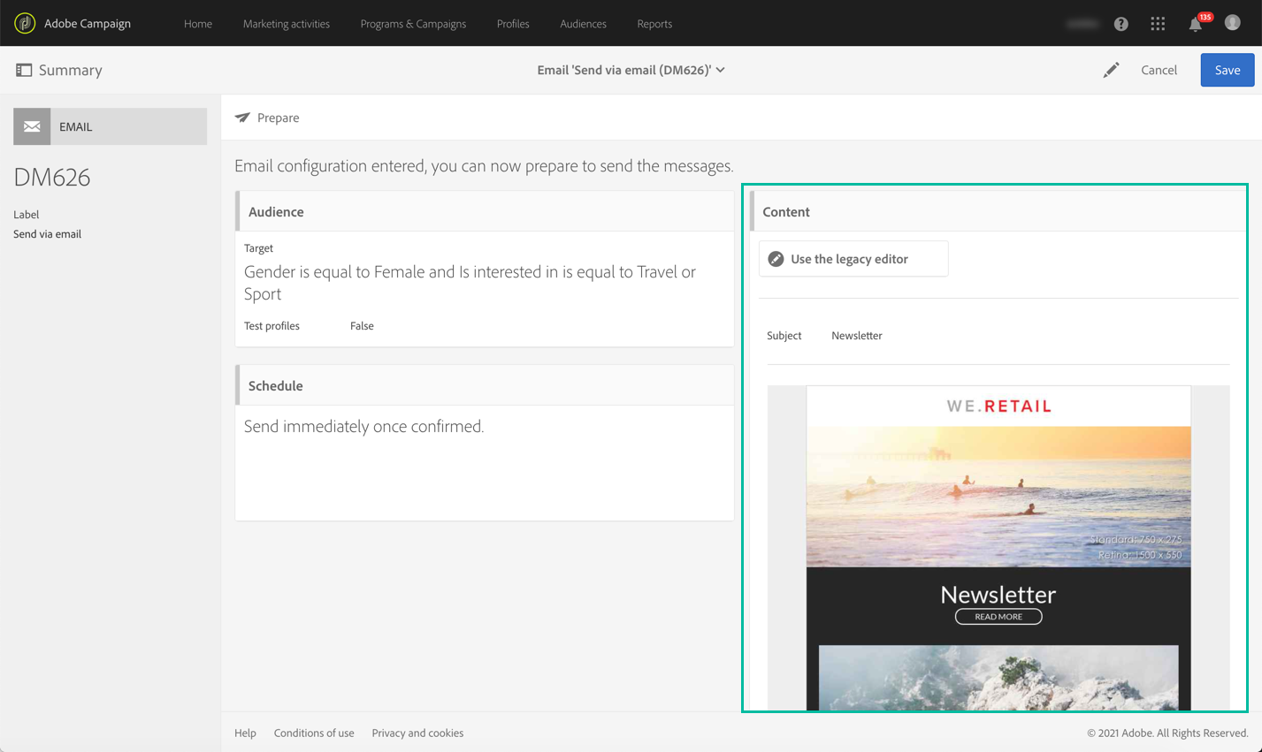This screenshot has width=1262, height=752.
Task: Open Privacy and cookies link
Action: click(x=417, y=733)
